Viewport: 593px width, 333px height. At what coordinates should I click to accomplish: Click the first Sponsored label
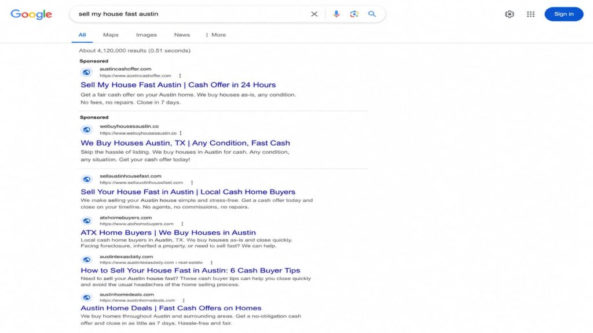94,61
